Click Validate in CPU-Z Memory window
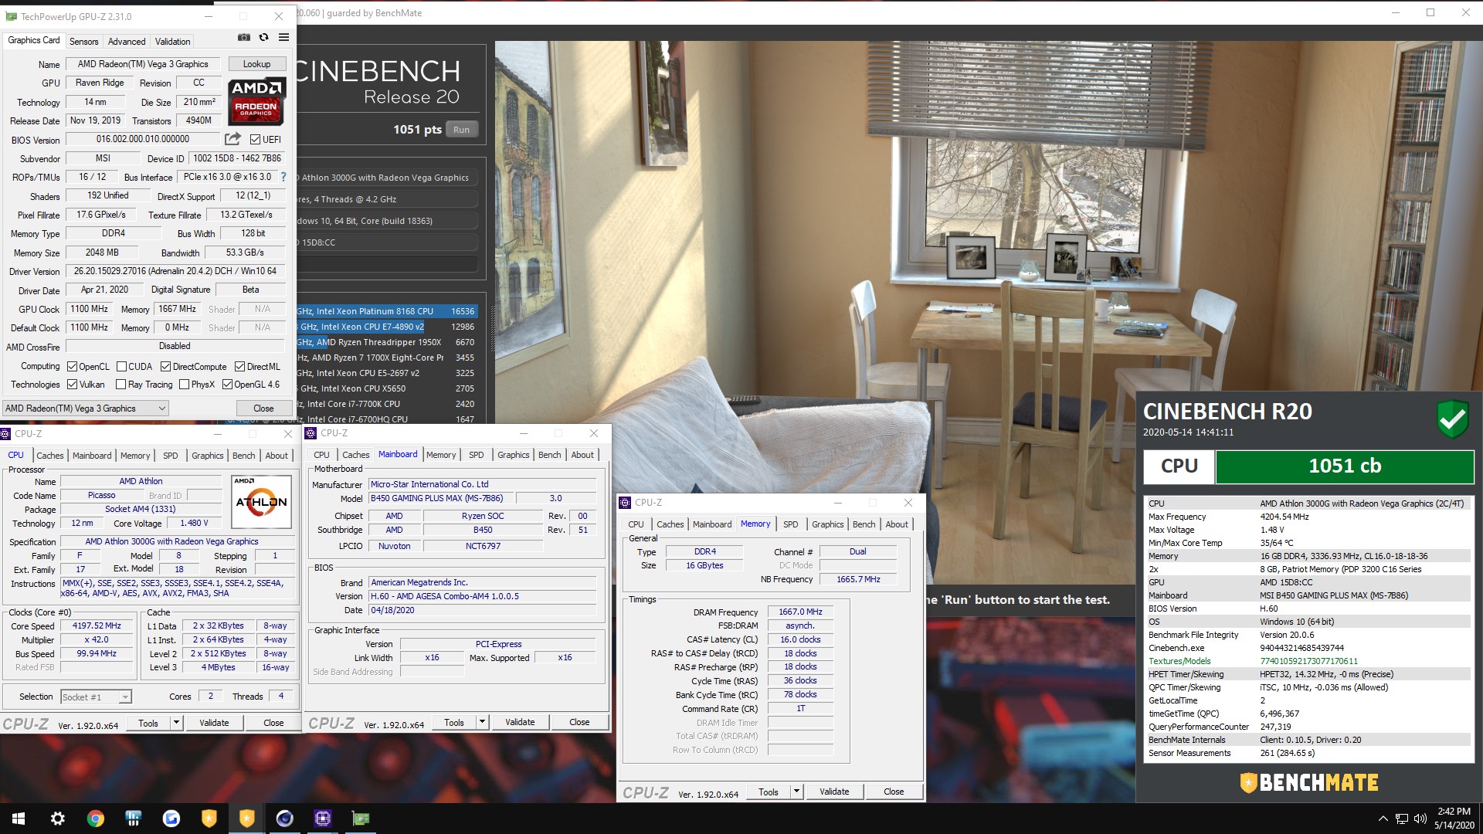 [834, 792]
